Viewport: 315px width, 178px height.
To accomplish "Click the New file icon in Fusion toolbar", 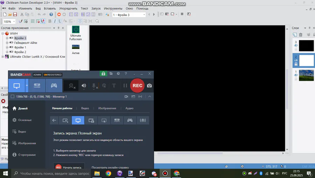I will click(x=5, y=14).
